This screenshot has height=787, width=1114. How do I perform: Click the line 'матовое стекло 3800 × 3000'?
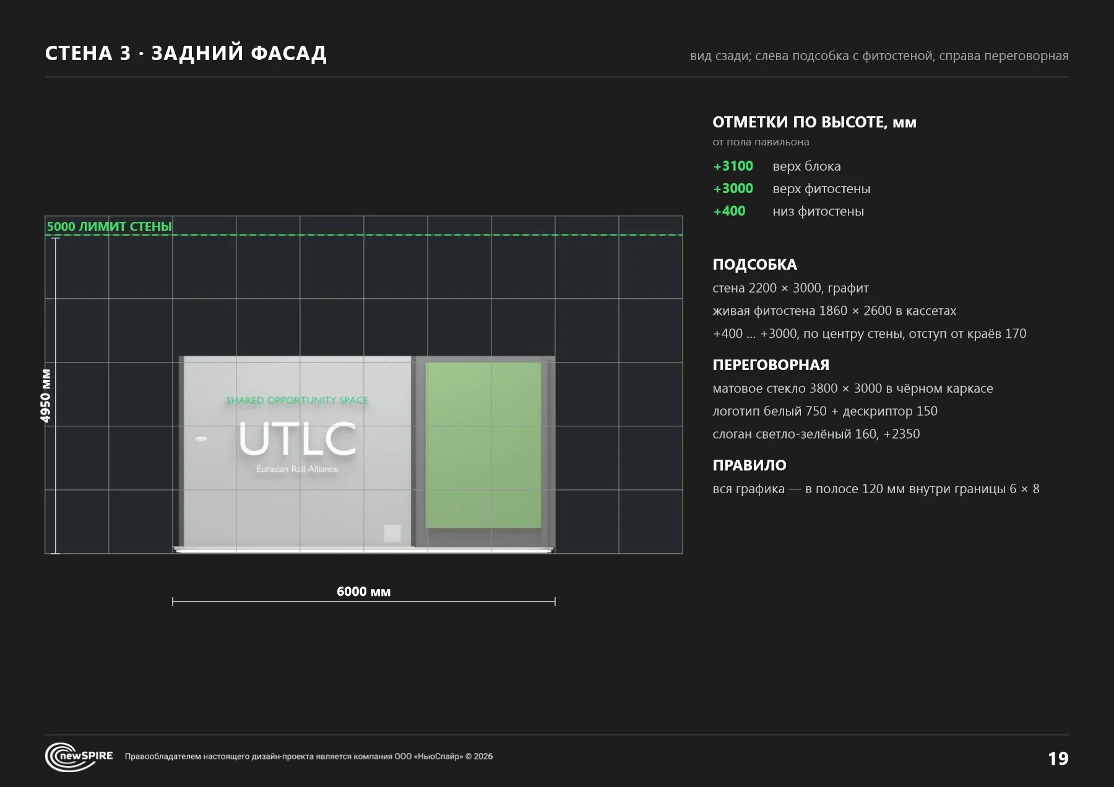pyautogui.click(x=853, y=389)
